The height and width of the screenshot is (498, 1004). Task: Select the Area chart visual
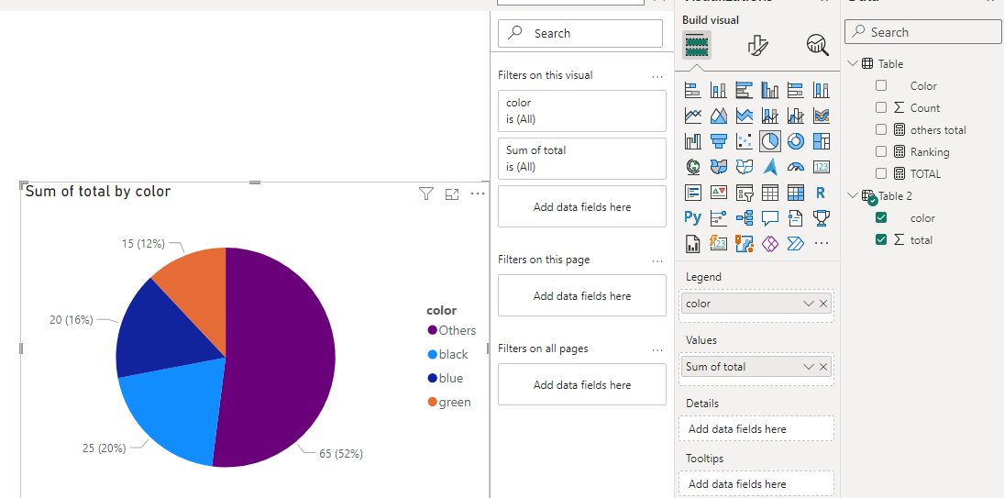(719, 116)
